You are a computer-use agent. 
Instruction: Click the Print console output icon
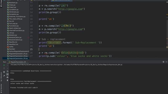[x=7, y=77]
